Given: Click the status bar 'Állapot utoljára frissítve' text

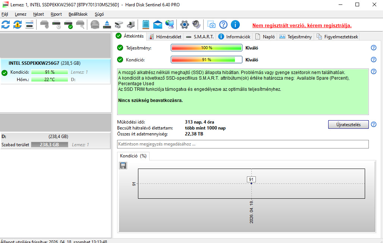Looking at the screenshot, I should (x=54, y=241).
